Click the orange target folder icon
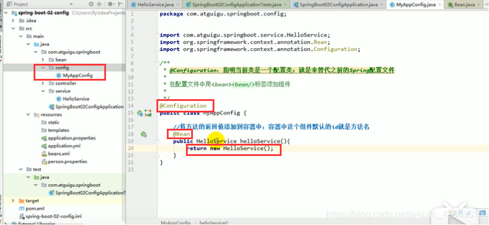This screenshot has height=225, width=489. pos(21,201)
